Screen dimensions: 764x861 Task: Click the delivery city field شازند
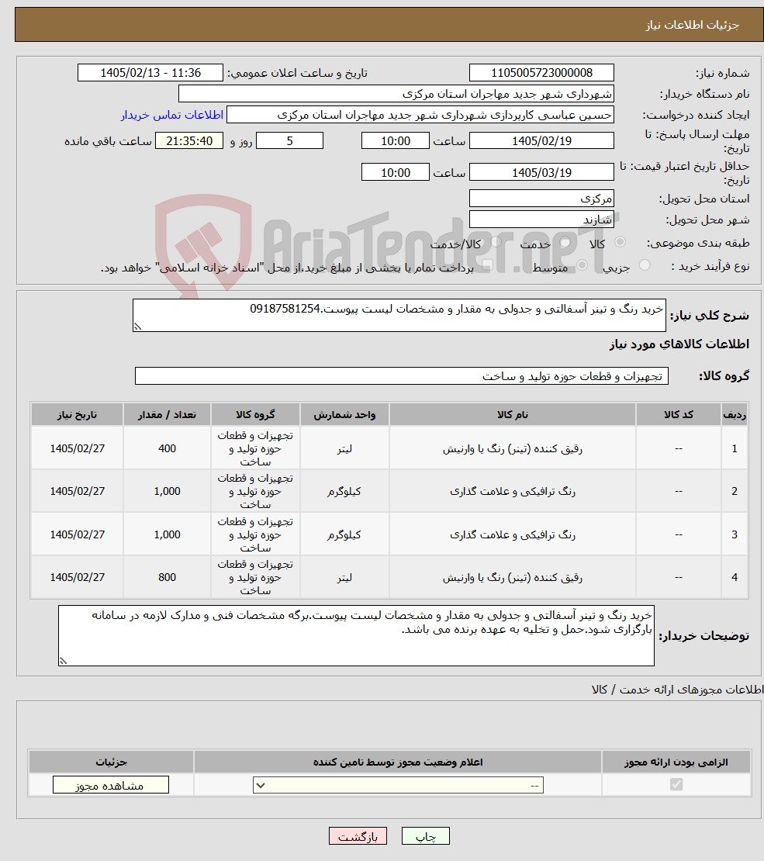coord(541,219)
